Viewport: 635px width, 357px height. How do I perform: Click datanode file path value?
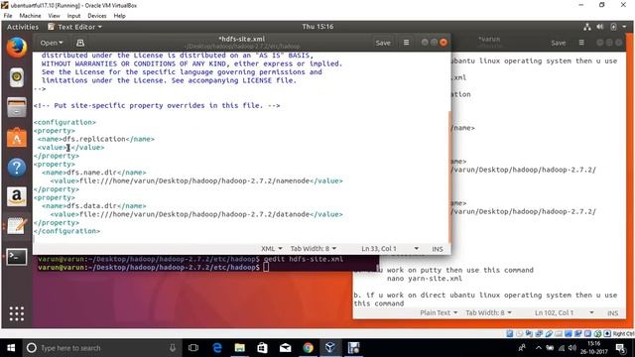point(194,214)
